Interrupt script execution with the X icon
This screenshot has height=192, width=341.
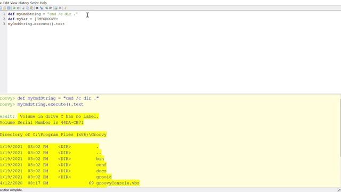60,8
